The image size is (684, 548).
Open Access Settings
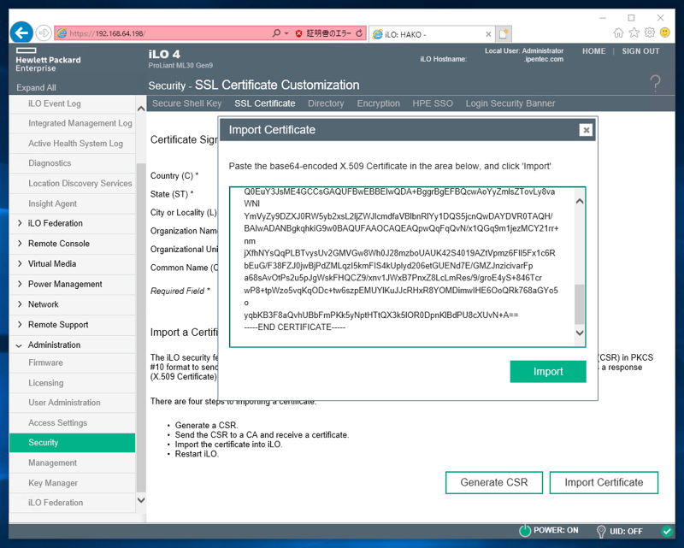coord(73,423)
